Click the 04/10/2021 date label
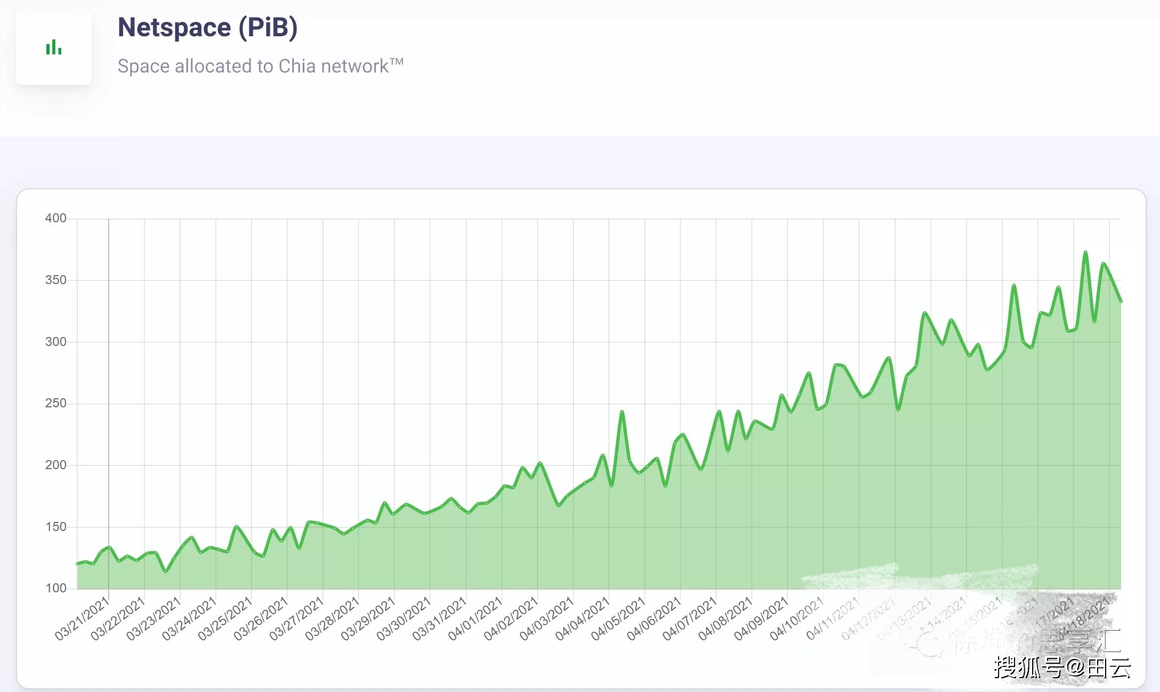Viewport: 1160px width, 692px height. pos(796,618)
